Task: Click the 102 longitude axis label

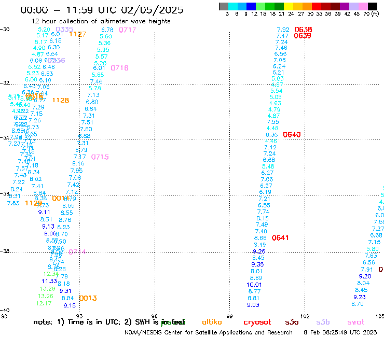Action: pos(305,316)
